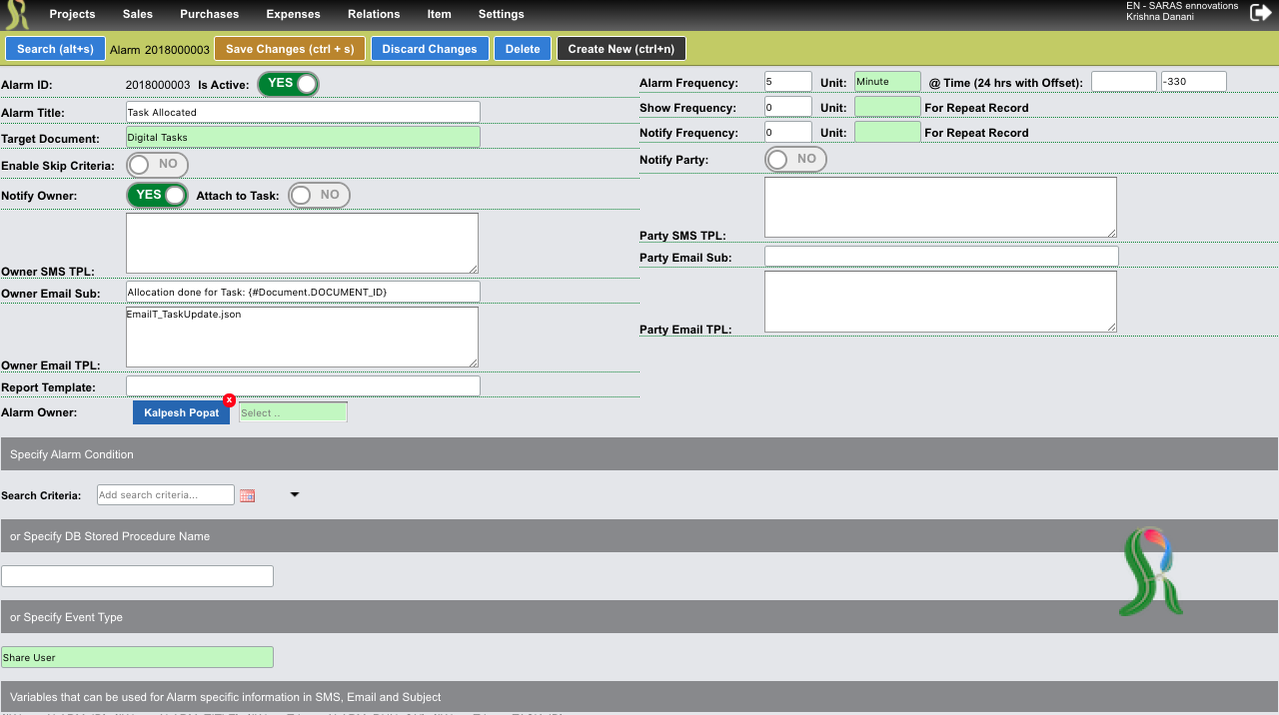Click Create New button
The image size is (1279, 715).
tap(622, 49)
